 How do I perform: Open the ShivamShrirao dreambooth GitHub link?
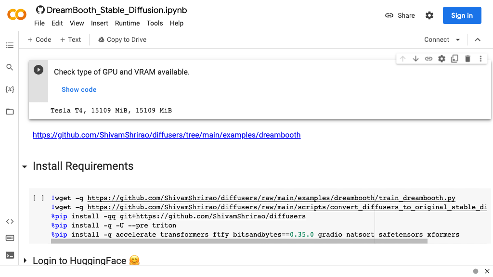[x=167, y=135]
